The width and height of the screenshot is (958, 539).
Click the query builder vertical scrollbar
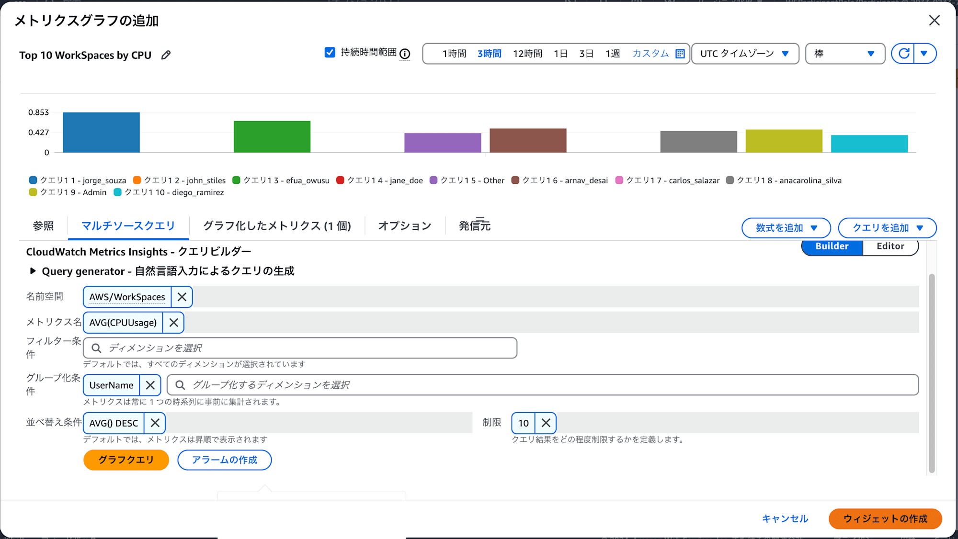[x=932, y=373]
